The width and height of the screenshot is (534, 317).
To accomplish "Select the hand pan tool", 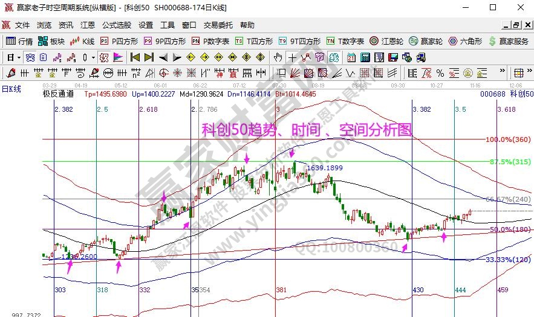I will coord(278,57).
